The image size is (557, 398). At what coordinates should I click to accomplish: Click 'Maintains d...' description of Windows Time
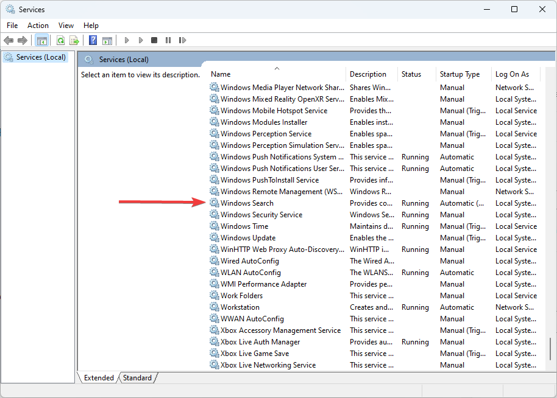point(372,226)
